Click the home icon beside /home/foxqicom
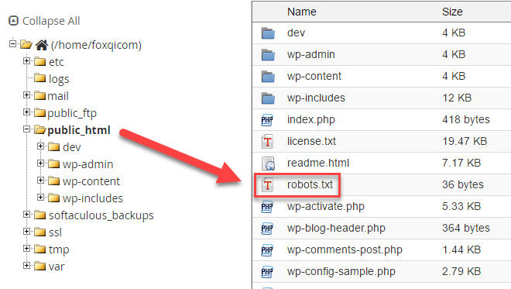This screenshot has width=511, height=289. tap(42, 45)
